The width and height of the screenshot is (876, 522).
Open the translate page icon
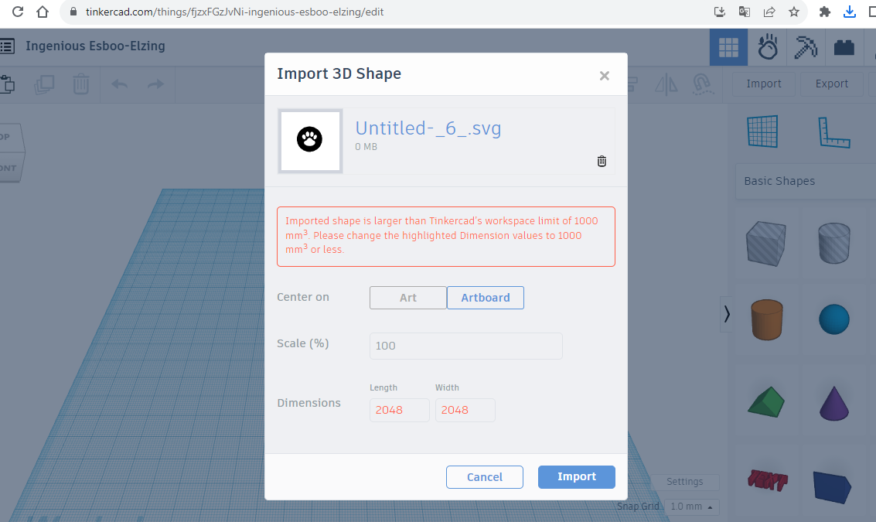(744, 12)
